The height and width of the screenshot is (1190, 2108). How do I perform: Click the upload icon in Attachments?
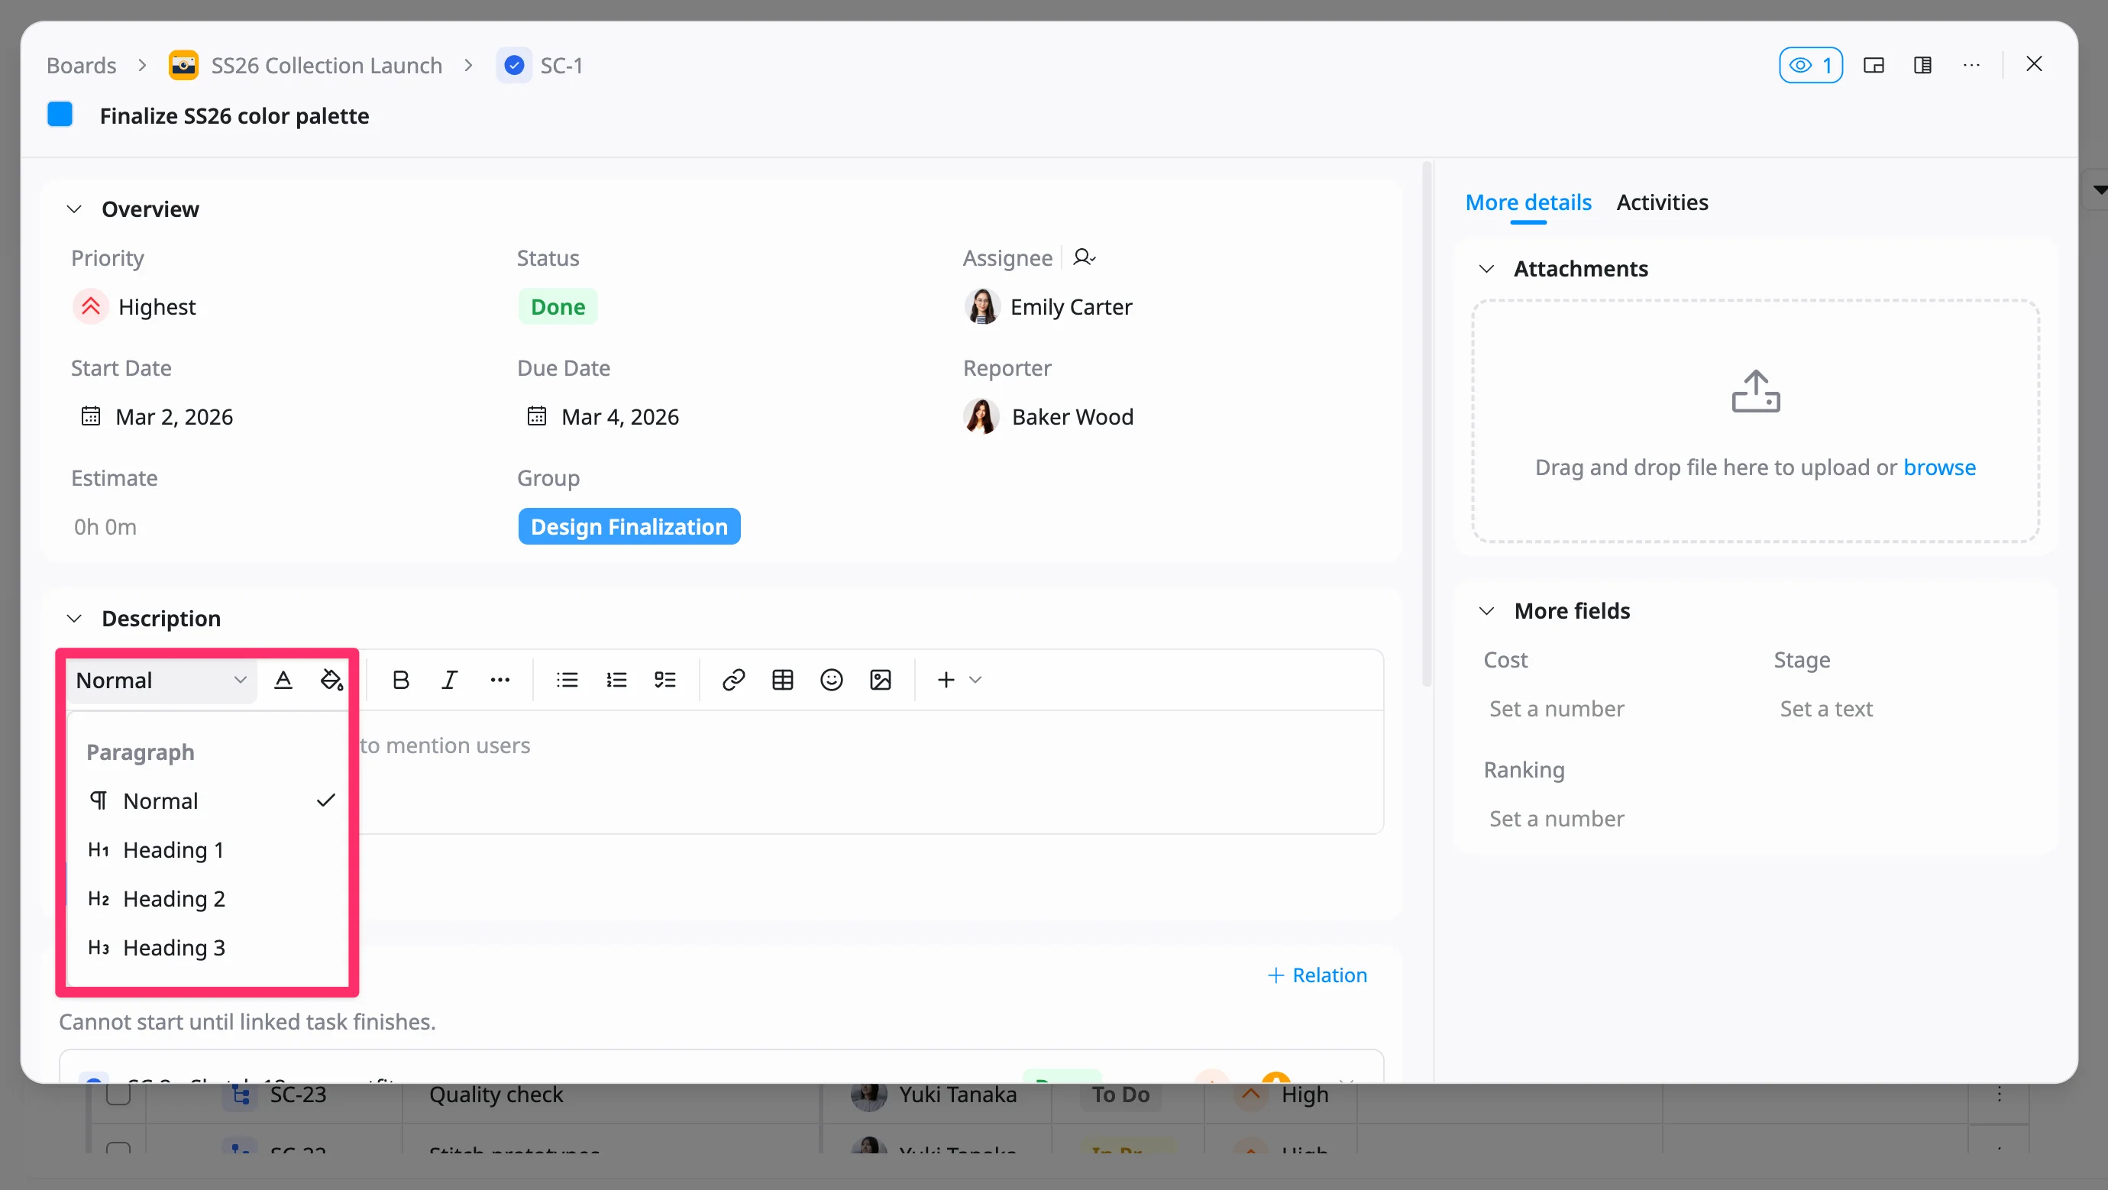tap(1755, 391)
